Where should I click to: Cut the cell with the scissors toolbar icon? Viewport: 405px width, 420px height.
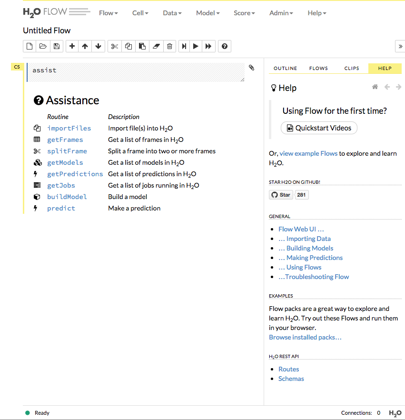coord(115,46)
